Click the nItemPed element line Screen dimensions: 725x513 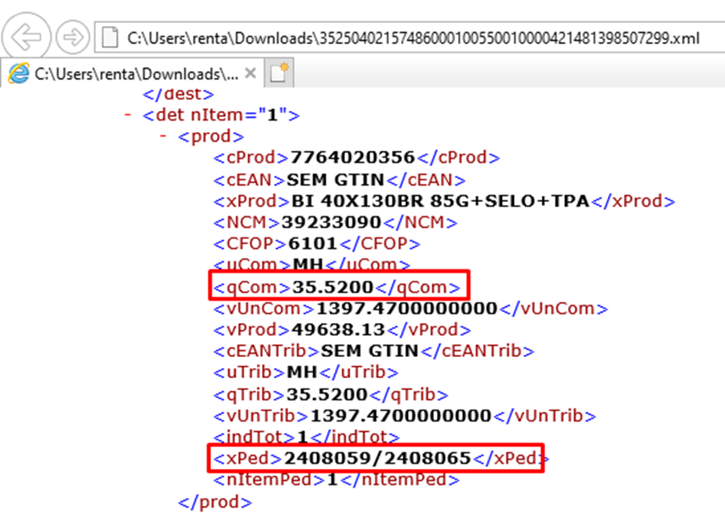(x=336, y=480)
